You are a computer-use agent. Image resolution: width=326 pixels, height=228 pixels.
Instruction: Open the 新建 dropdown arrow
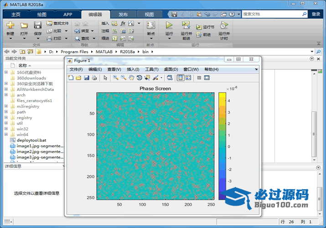point(10,38)
